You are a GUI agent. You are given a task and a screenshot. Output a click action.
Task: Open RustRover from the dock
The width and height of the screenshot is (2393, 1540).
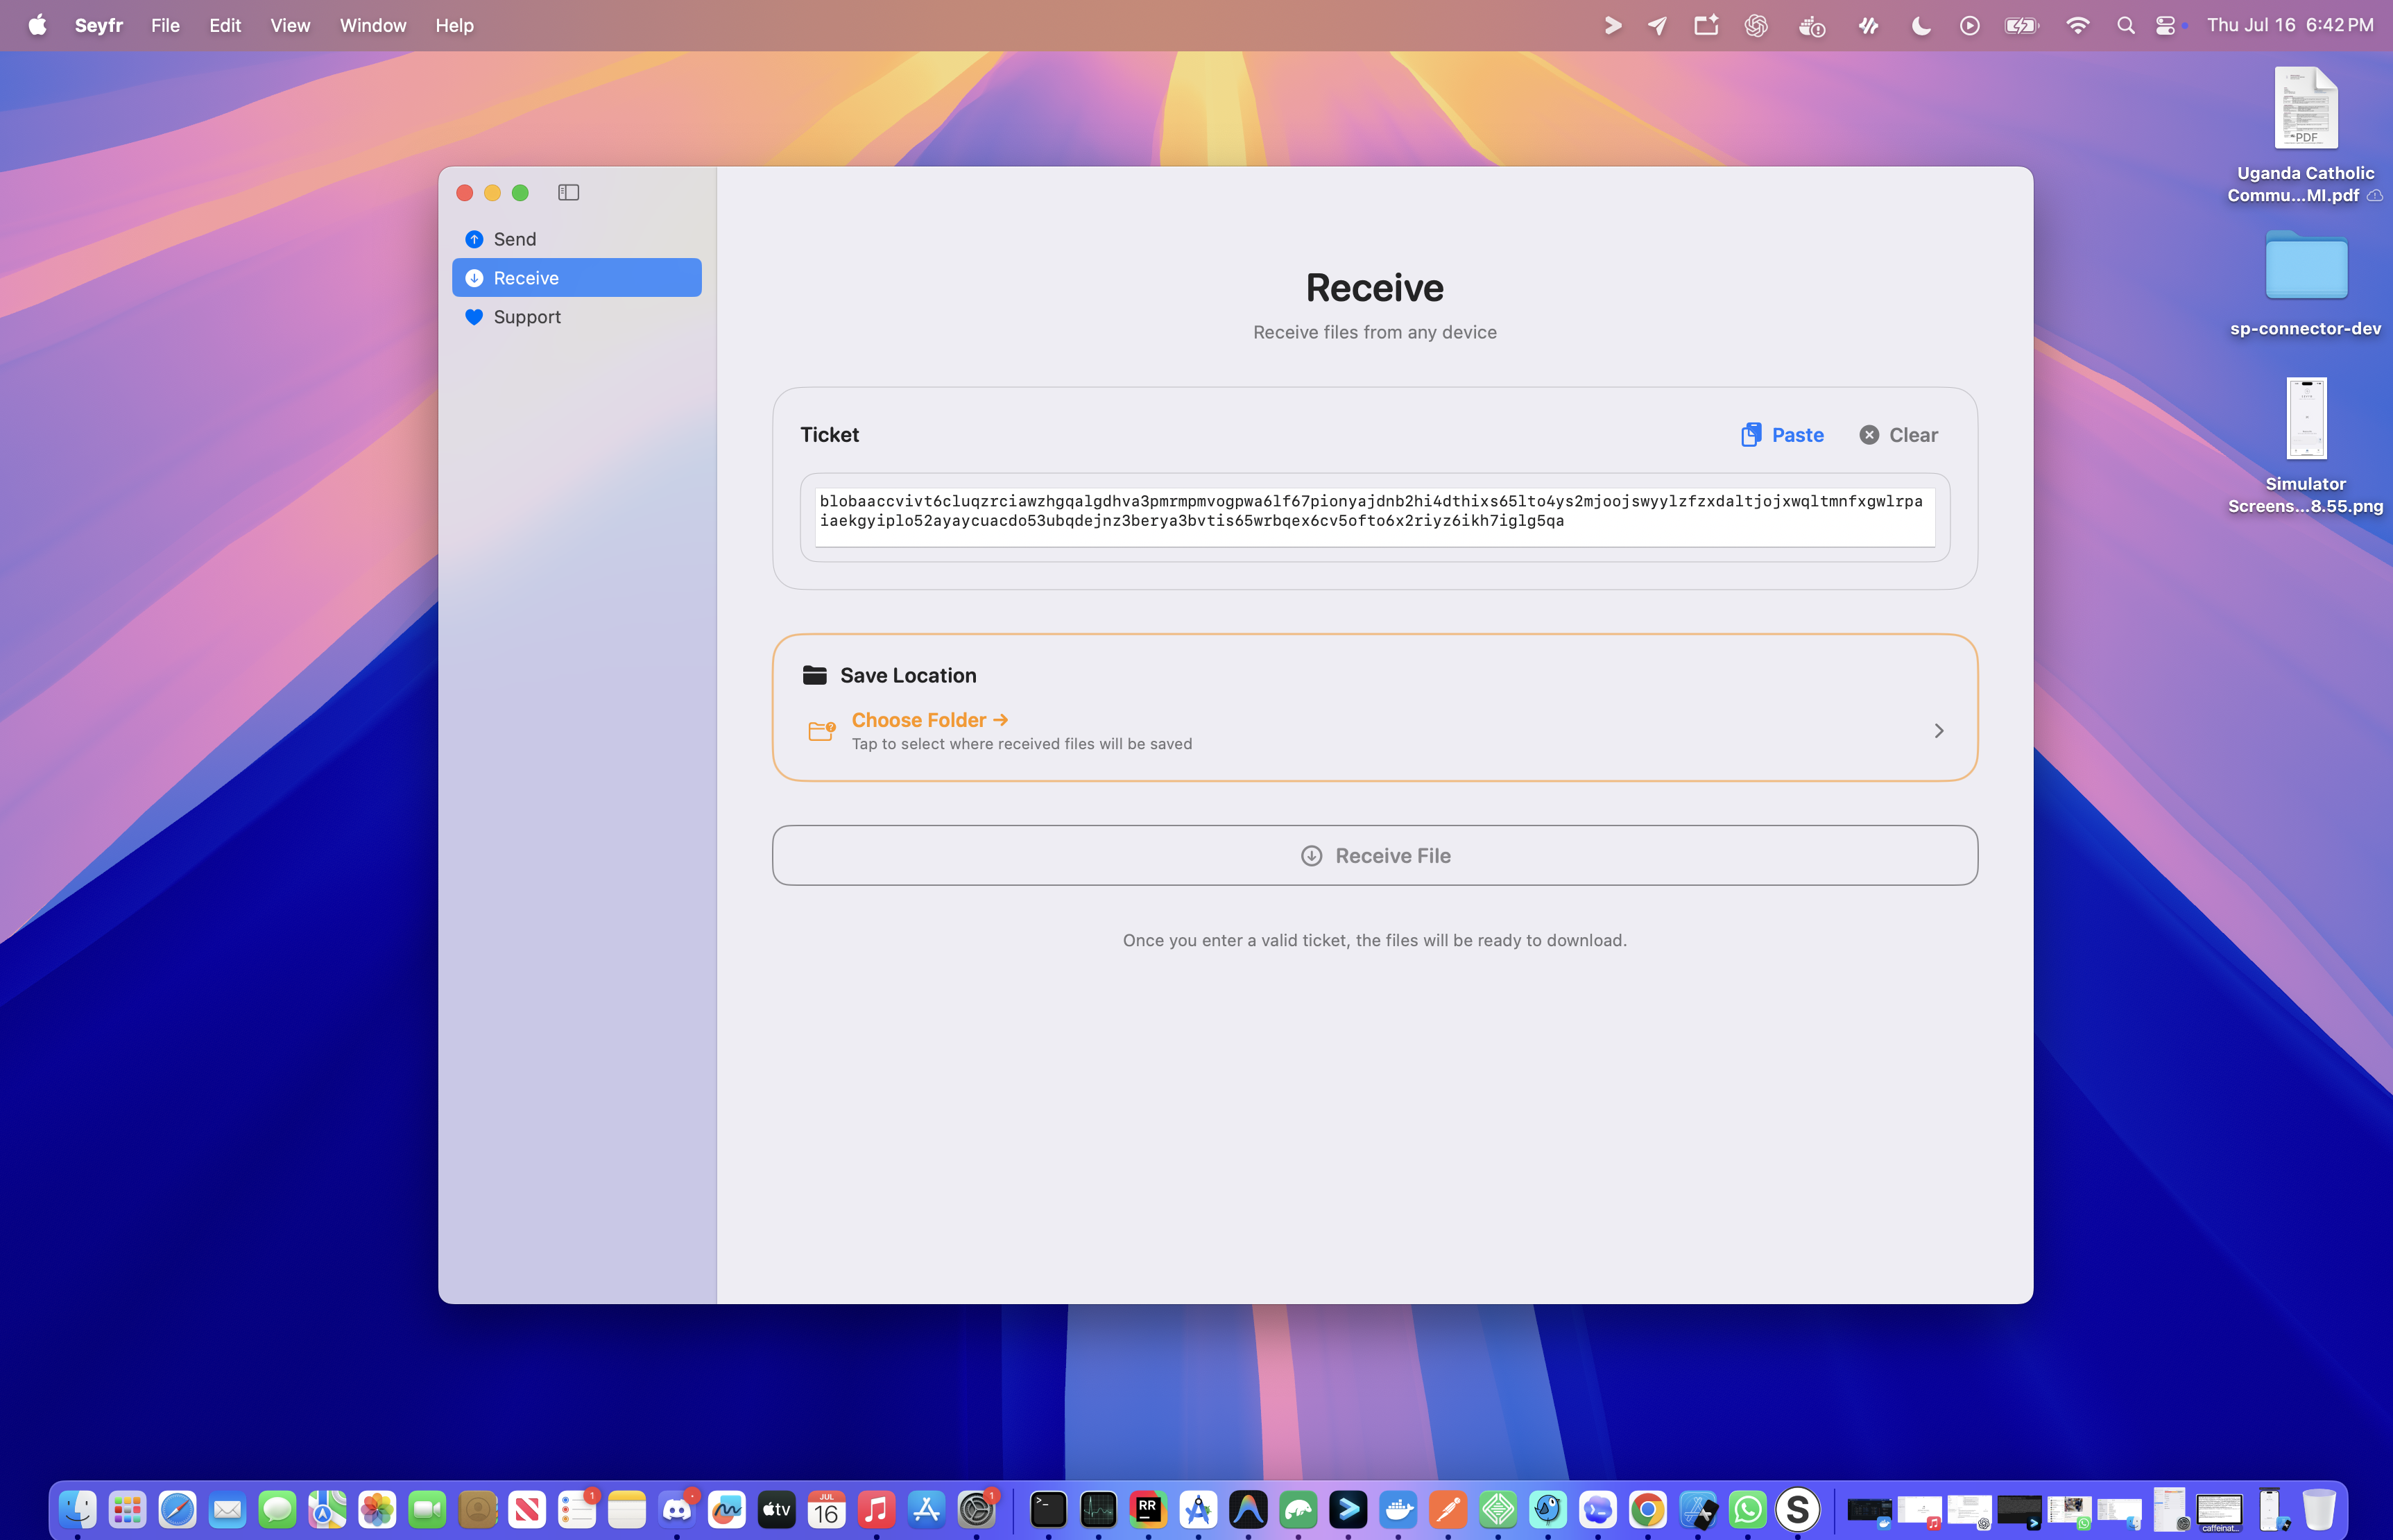(1149, 1509)
